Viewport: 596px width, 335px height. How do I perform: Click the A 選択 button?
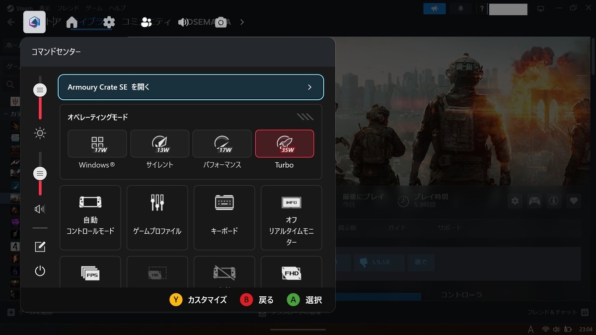coord(304,300)
